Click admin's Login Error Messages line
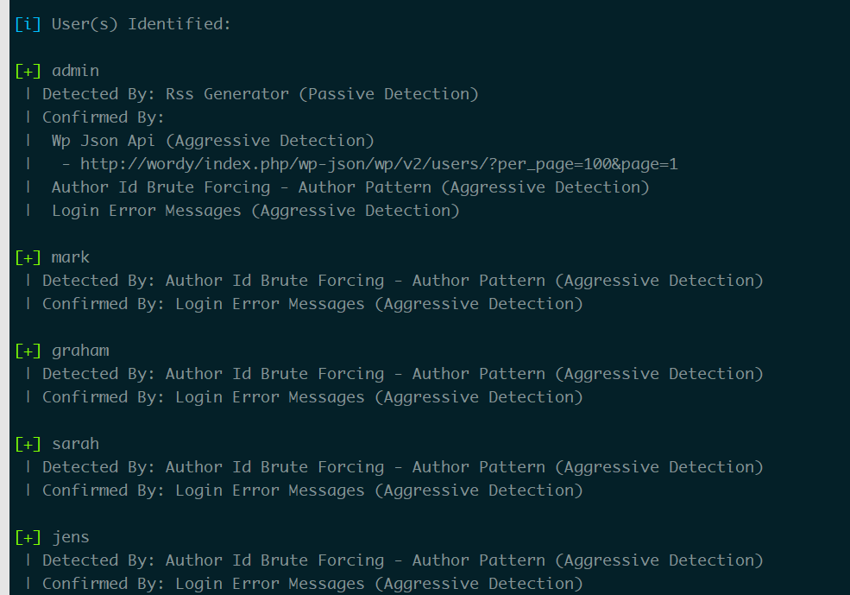This screenshot has width=850, height=595. (255, 211)
